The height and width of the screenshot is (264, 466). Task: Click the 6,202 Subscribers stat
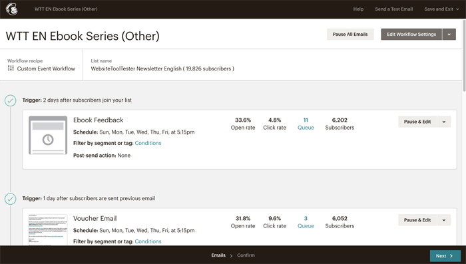tap(340, 124)
